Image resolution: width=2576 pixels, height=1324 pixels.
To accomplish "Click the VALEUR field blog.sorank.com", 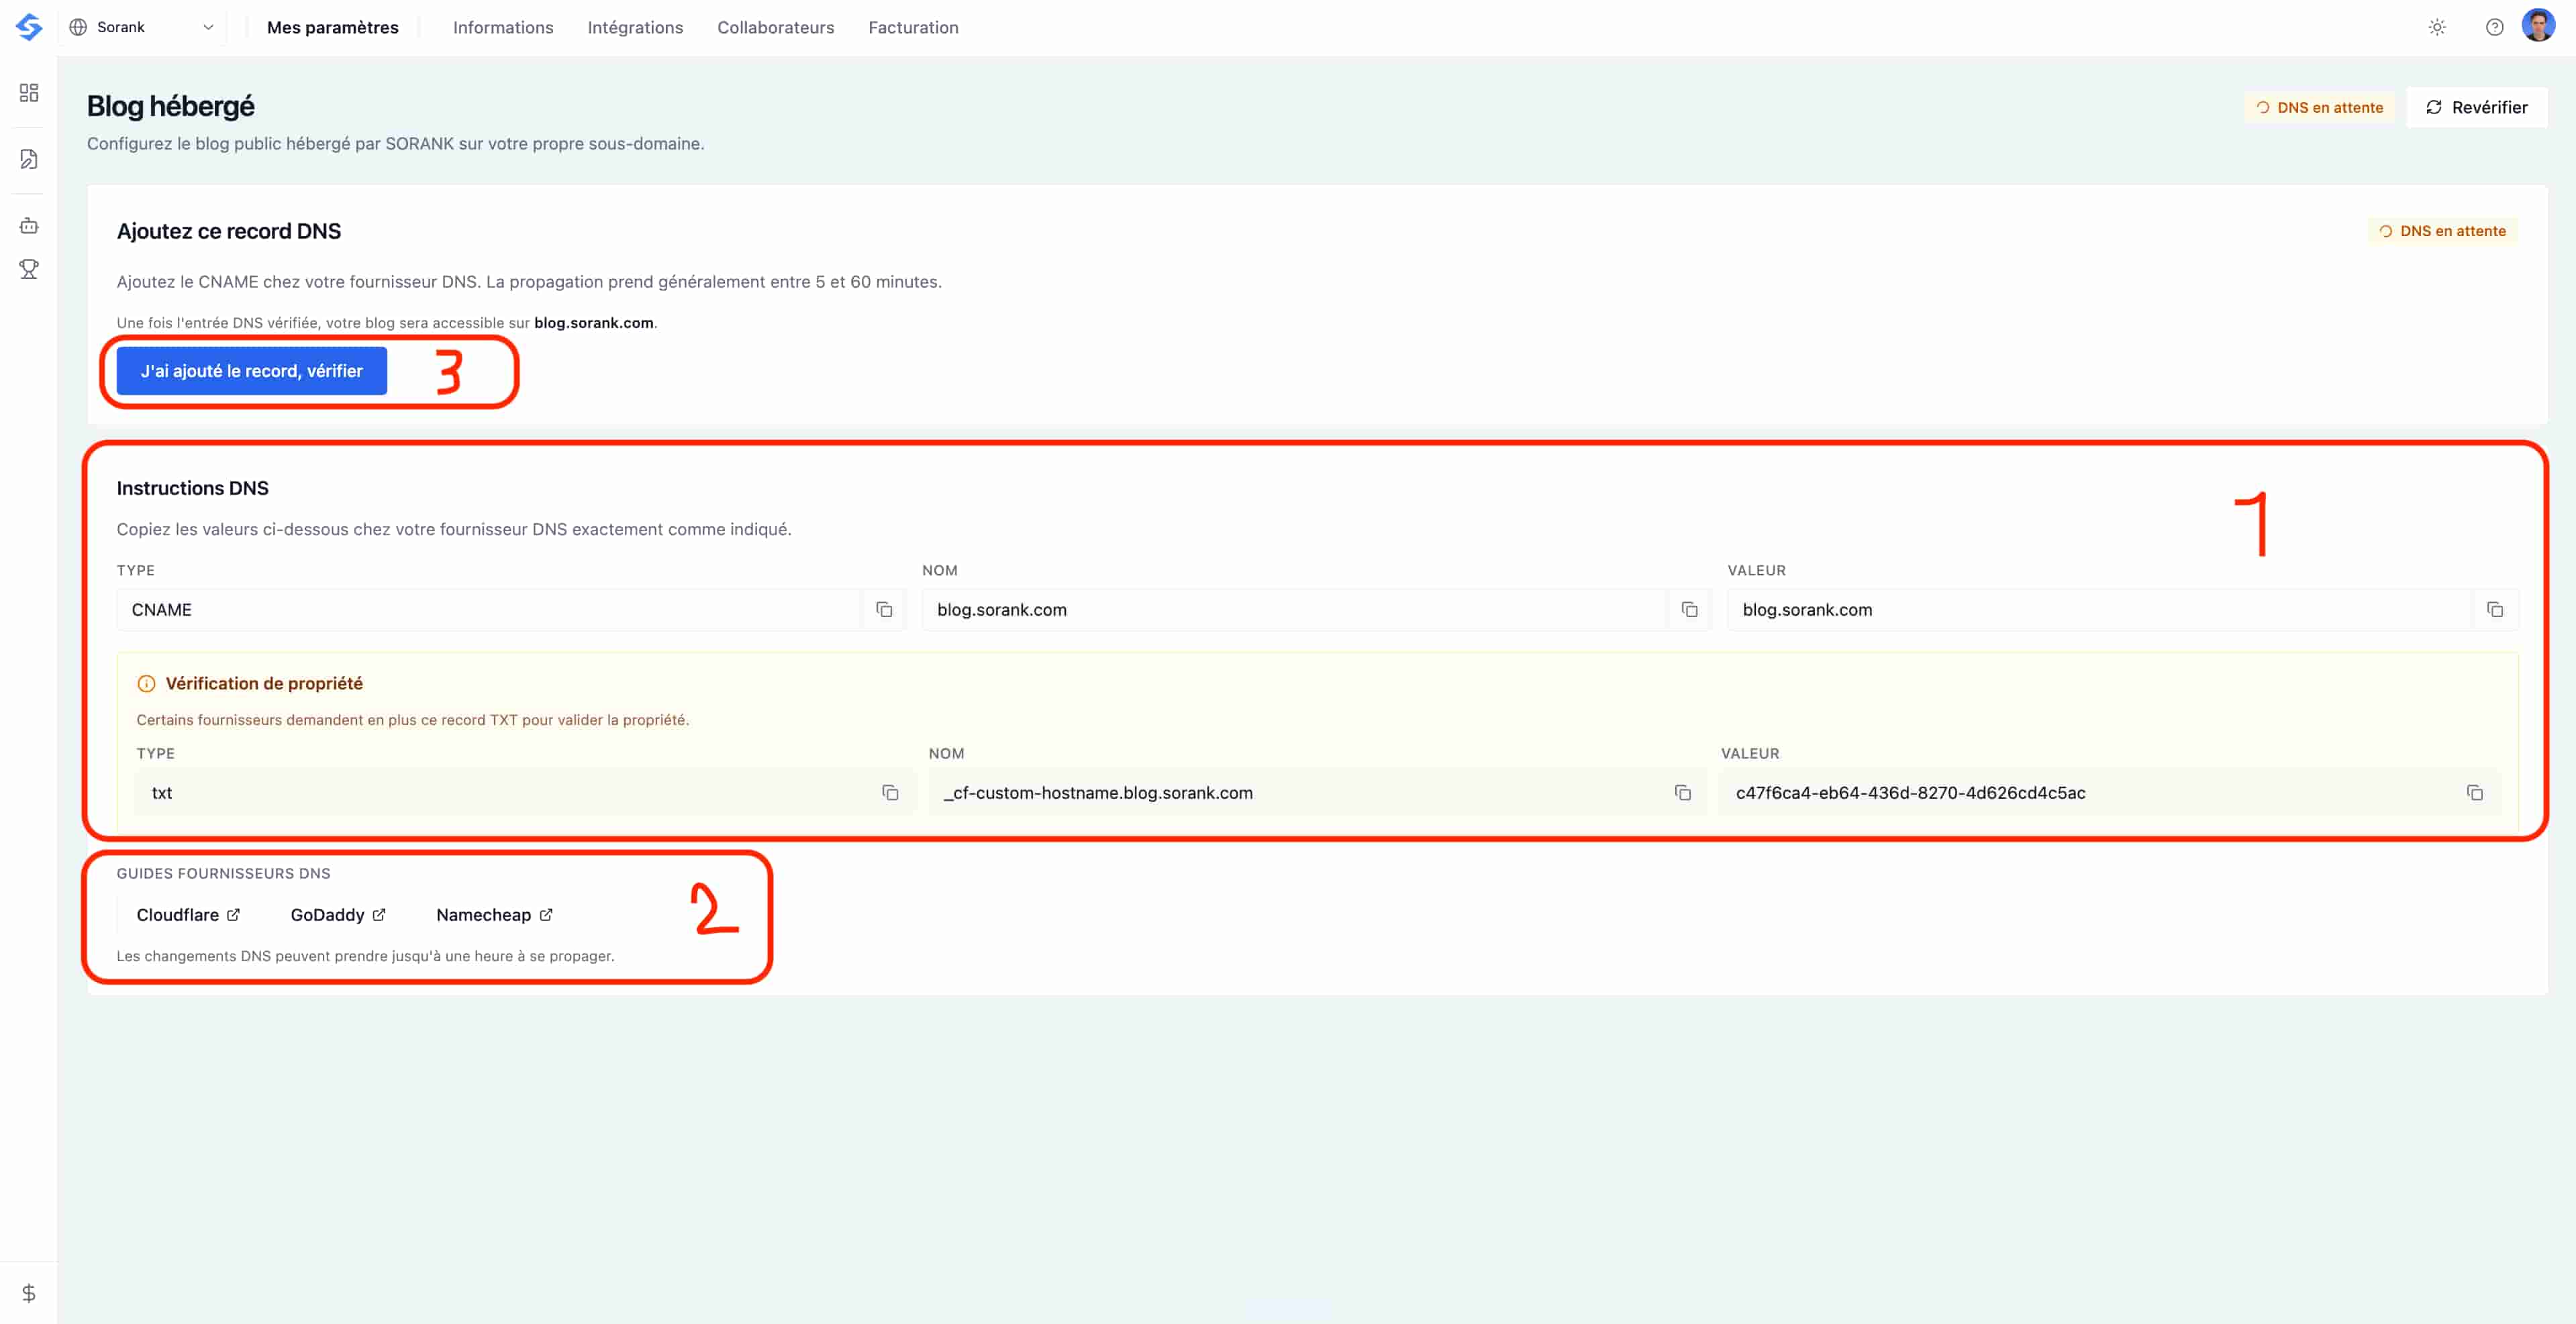I will pyautogui.click(x=2099, y=610).
